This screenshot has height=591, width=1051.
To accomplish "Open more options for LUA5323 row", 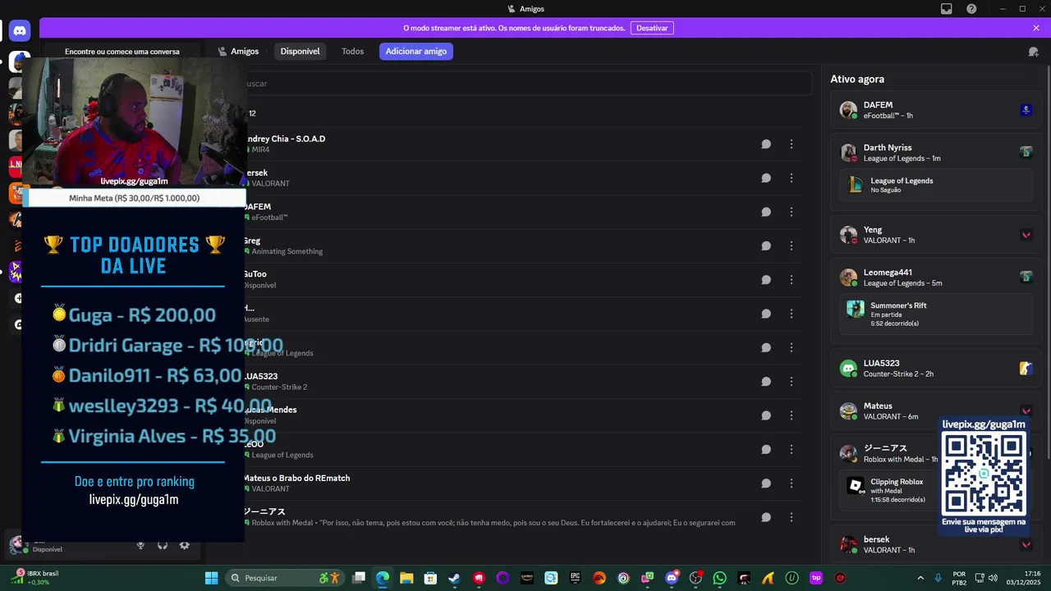I will (792, 382).
